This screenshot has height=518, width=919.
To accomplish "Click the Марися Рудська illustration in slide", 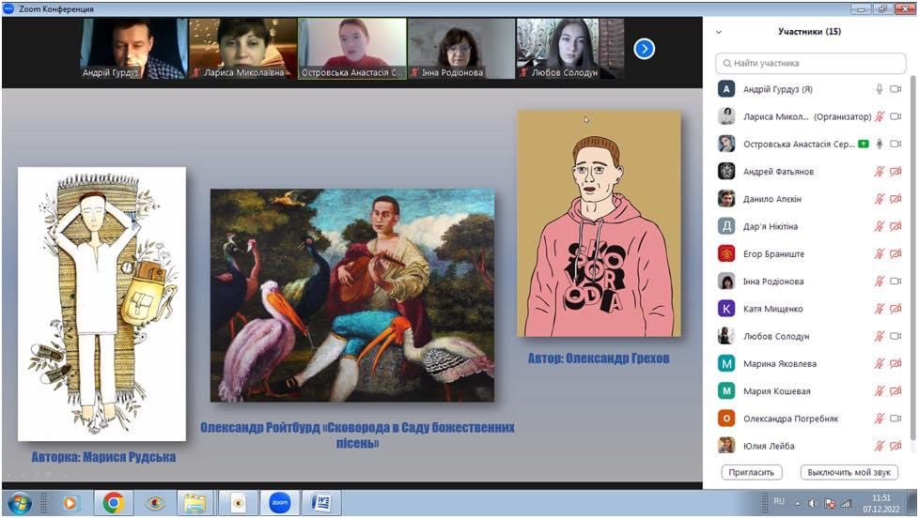I will point(102,304).
